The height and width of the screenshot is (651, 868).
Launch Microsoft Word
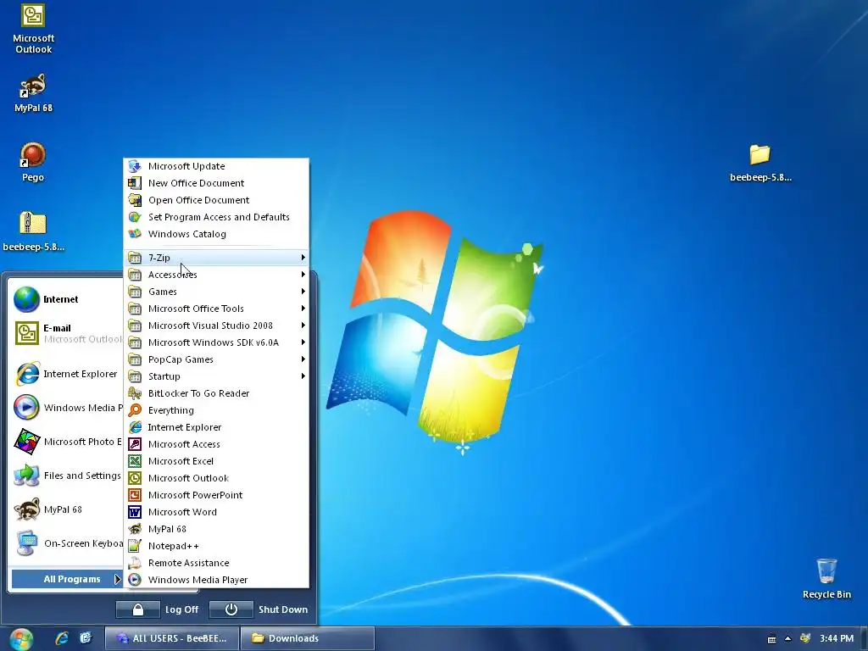point(216,512)
